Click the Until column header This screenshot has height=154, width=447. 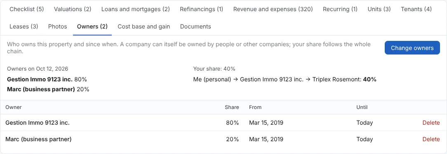click(x=362, y=107)
